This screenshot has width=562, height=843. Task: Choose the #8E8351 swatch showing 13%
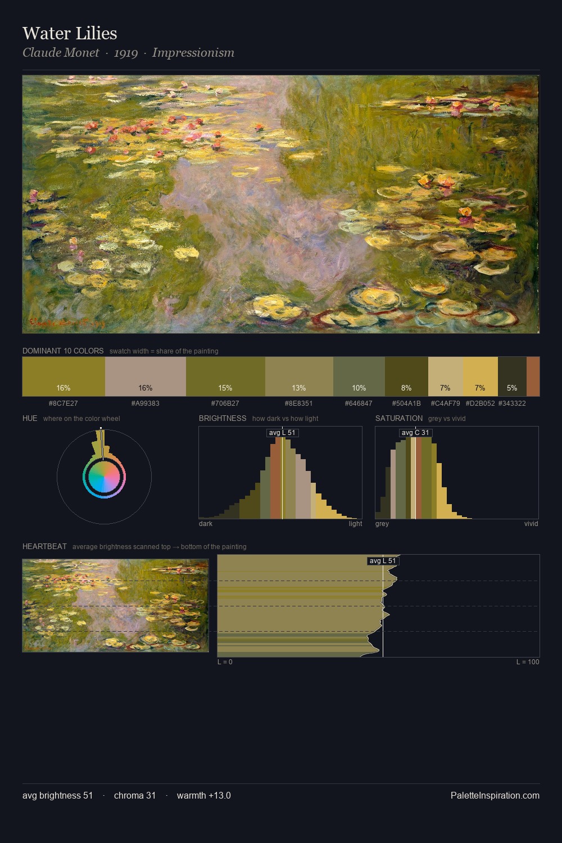click(x=299, y=377)
